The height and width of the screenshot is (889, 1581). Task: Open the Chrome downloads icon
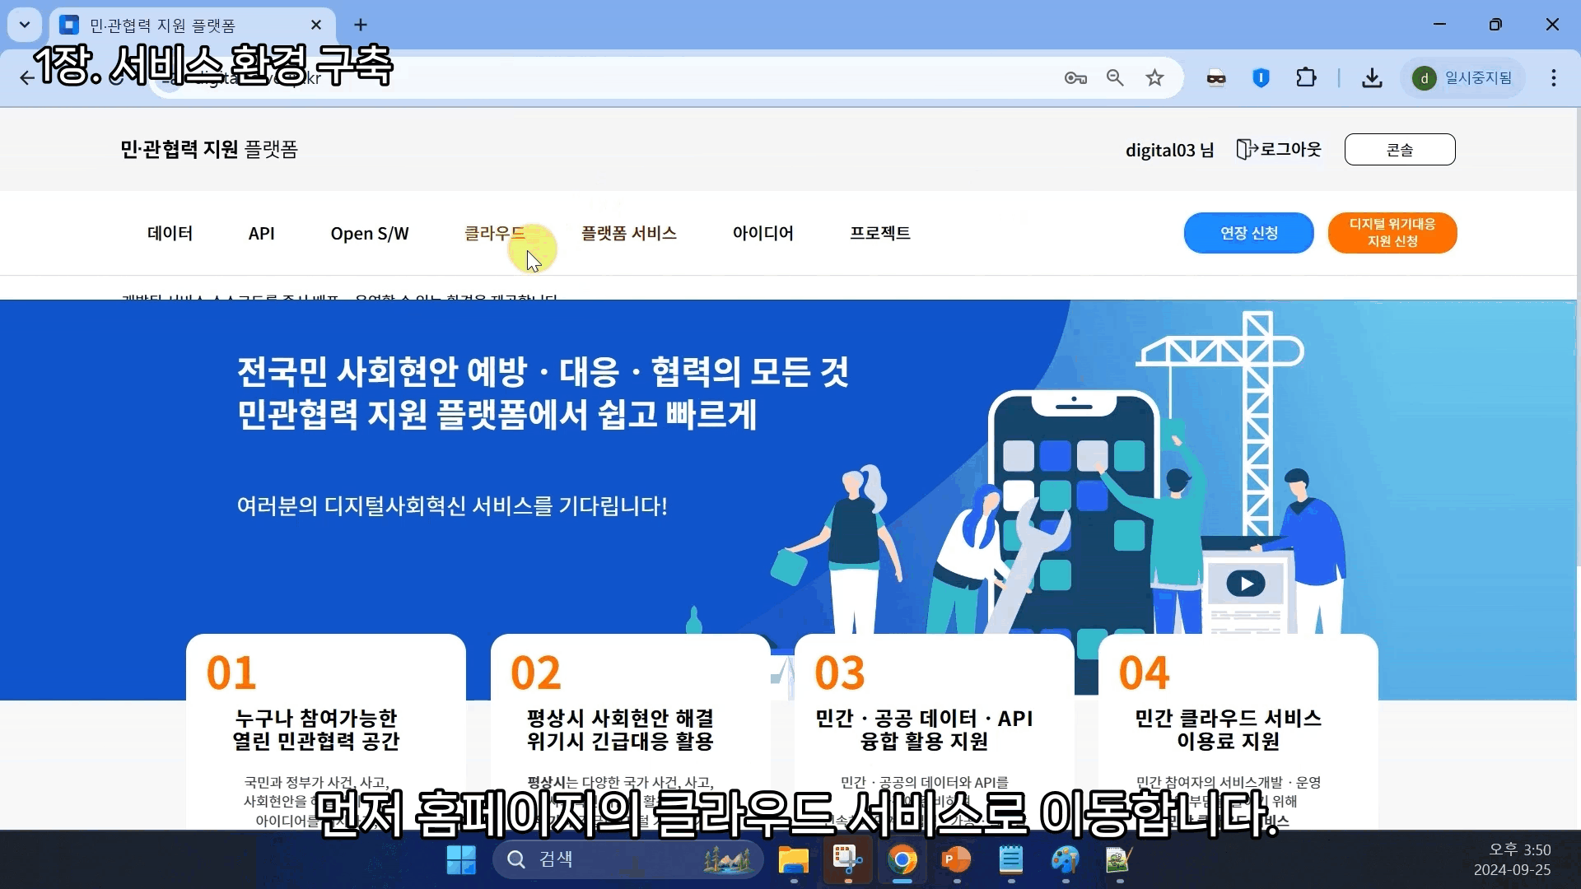coord(1372,78)
